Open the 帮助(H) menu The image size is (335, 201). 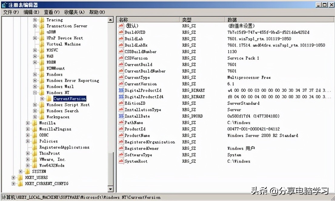(97, 12)
